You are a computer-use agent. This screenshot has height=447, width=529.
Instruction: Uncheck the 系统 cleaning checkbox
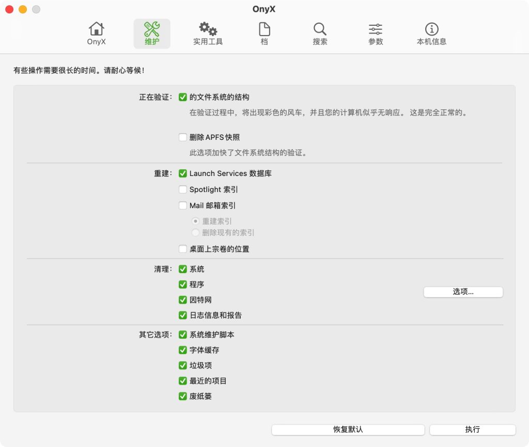(x=182, y=269)
